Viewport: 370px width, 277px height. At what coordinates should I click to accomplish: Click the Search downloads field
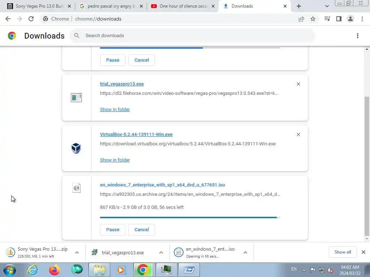[x=192, y=36]
